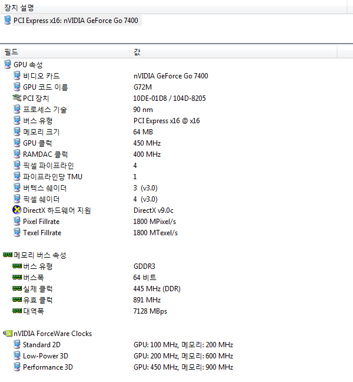Click the 유효 클럭 memory chip icon
This screenshot has width=353, height=382.
point(17,299)
